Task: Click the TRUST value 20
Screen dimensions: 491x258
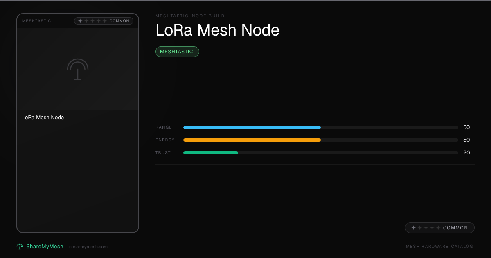Action: [466, 153]
